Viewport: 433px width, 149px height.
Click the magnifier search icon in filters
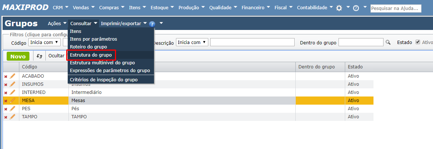point(388,42)
